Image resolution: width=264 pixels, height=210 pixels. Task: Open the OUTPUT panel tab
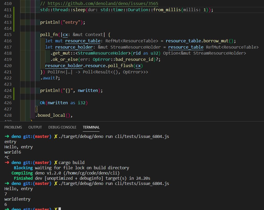pos(35,127)
